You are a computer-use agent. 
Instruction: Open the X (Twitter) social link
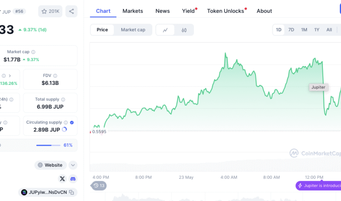tap(62, 178)
